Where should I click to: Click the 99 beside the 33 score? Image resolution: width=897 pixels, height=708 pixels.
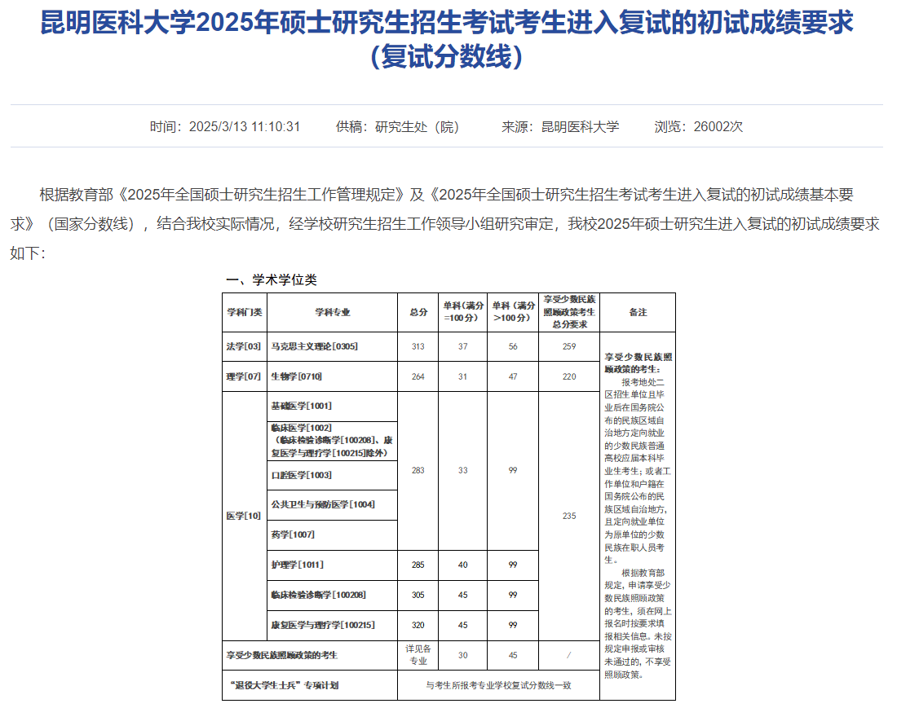click(x=513, y=470)
